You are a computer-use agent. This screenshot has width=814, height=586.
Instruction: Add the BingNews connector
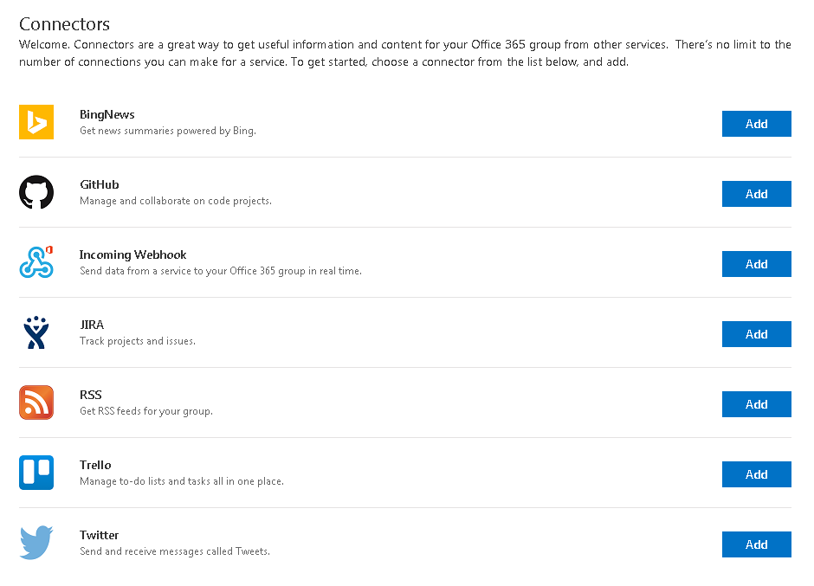756,124
